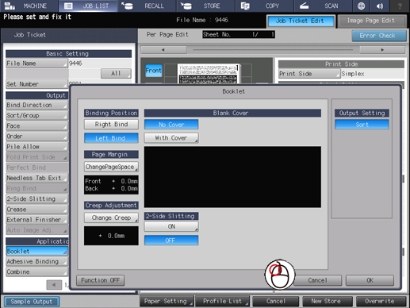Image resolution: width=410 pixels, height=308 pixels.
Task: Click the speaker volume icon
Action: [x=380, y=6]
